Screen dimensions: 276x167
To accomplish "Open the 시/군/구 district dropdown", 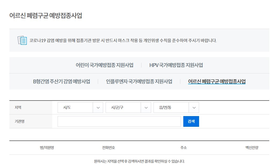I will tap(128, 107).
